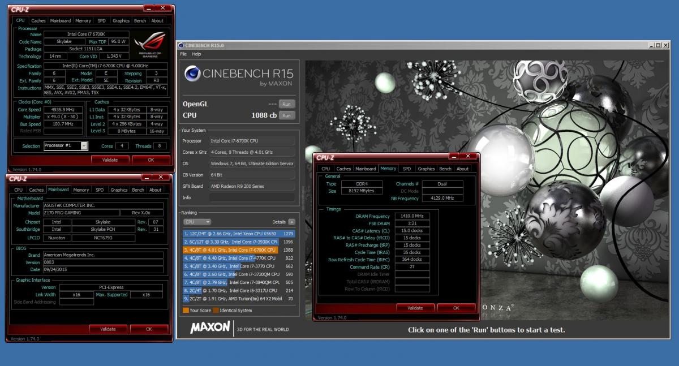Viewport: 679px width, 366px height.
Task: Click Core Speed value 4935.9 MHz
Action: (63, 110)
